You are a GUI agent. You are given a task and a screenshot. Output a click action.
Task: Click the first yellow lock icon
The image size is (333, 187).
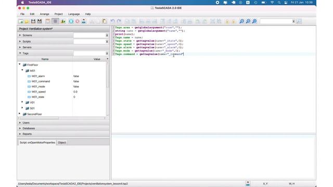tap(227, 21)
